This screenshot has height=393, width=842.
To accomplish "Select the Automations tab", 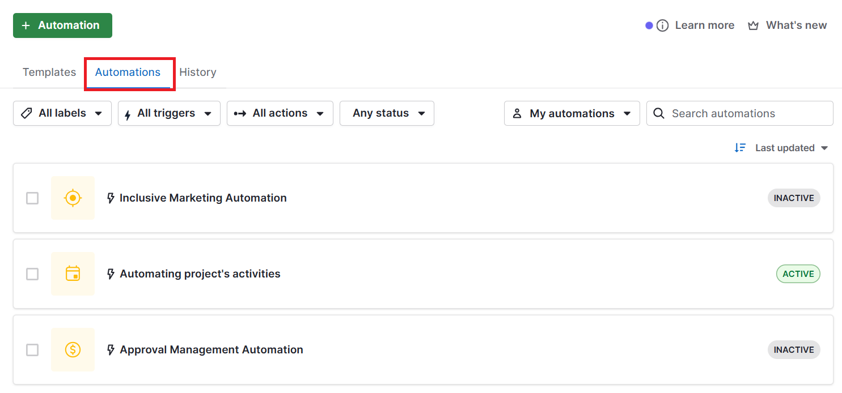I will click(128, 72).
